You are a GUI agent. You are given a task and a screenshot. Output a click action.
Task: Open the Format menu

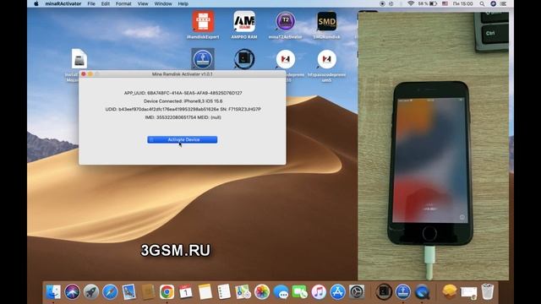click(x=123, y=3)
